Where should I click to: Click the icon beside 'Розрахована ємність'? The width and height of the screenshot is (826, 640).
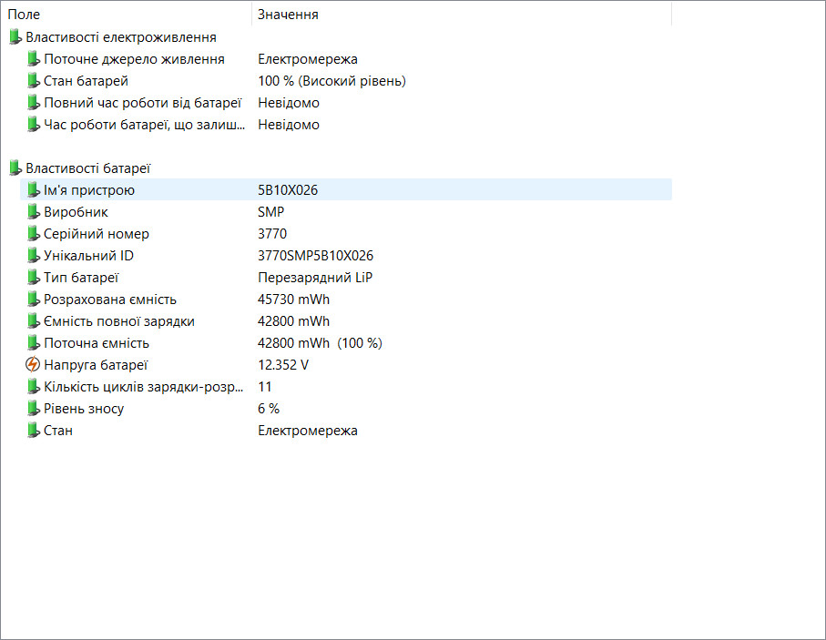33,300
